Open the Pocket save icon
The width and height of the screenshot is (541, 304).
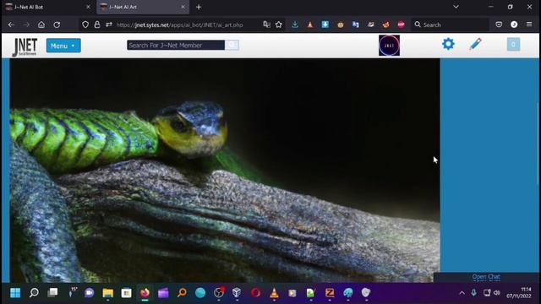pyautogui.click(x=499, y=24)
